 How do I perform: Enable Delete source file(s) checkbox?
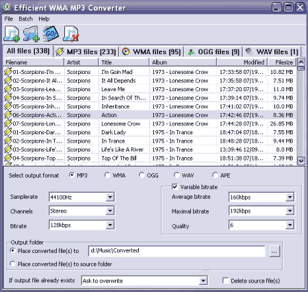pyautogui.click(x=225, y=280)
